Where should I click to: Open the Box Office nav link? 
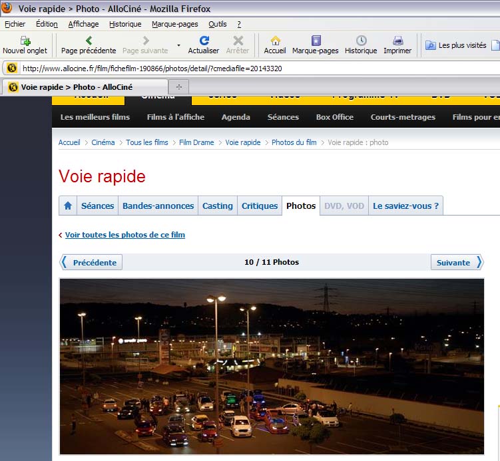(335, 117)
